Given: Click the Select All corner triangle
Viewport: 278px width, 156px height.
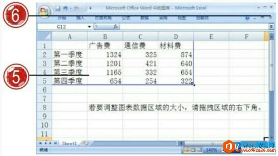Looking at the screenshot, I should (x=44, y=36).
